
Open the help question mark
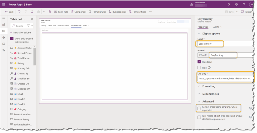point(244,5)
